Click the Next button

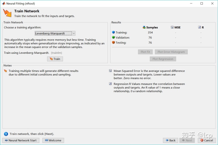(x=187, y=140)
